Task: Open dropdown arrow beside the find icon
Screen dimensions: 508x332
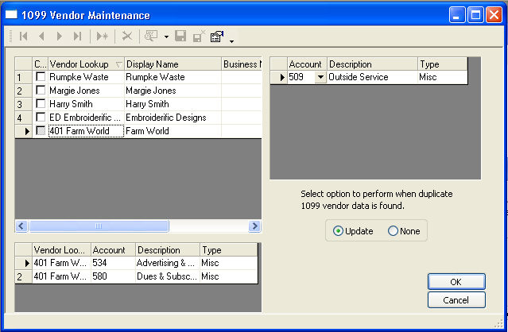Action: click(x=166, y=37)
